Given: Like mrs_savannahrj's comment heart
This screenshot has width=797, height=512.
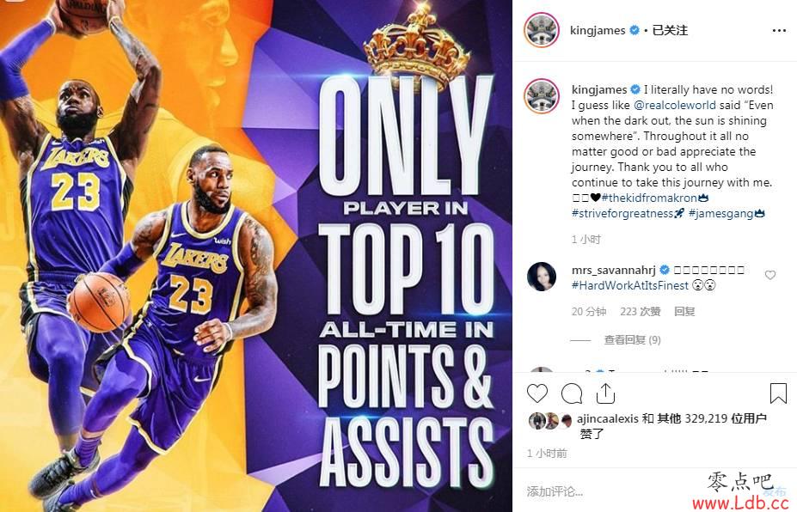Looking at the screenshot, I should click(x=770, y=275).
